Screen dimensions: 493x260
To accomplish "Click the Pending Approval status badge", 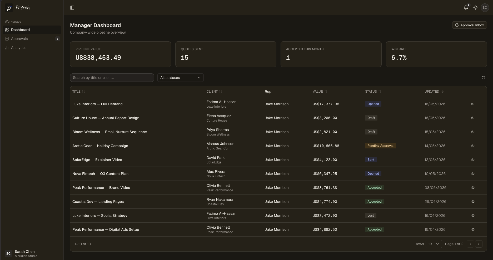I will 380,146.
